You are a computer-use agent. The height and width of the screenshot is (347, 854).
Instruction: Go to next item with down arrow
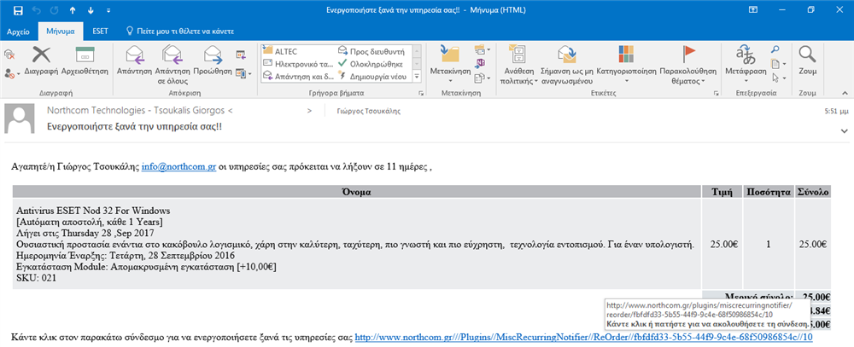[91, 10]
